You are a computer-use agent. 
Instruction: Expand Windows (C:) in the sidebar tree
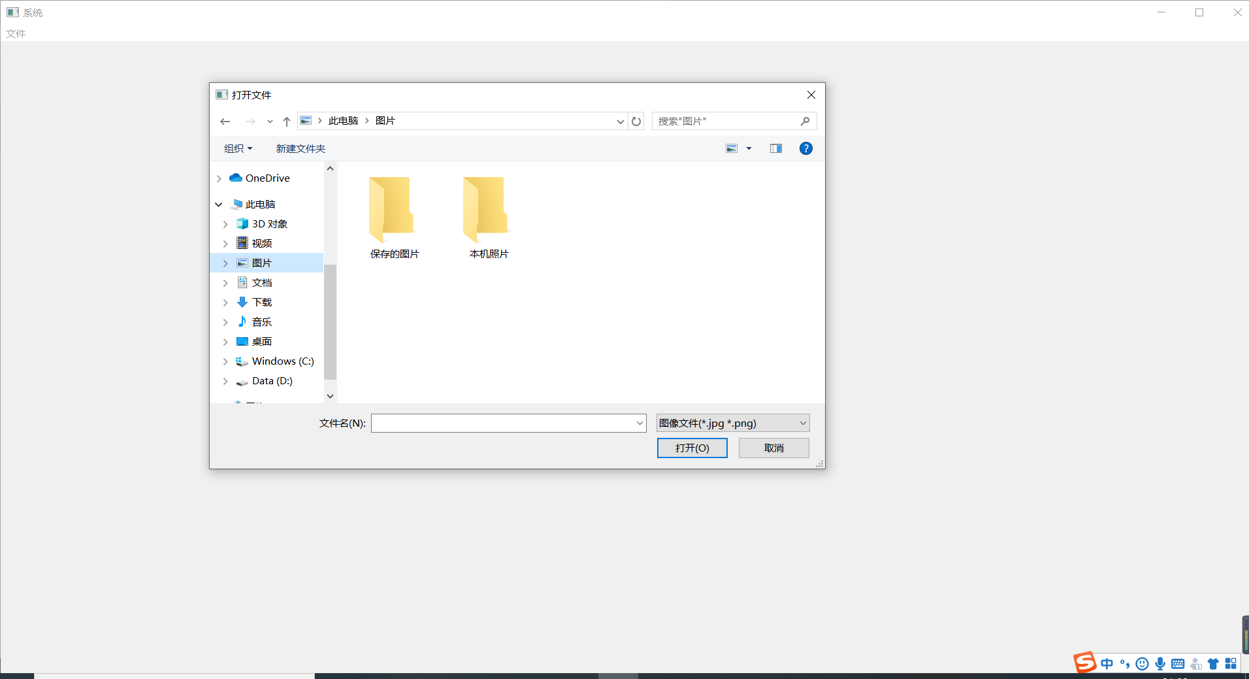click(225, 361)
